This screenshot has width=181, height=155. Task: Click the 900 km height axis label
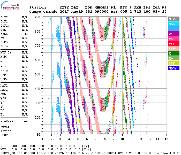coord(37,17)
